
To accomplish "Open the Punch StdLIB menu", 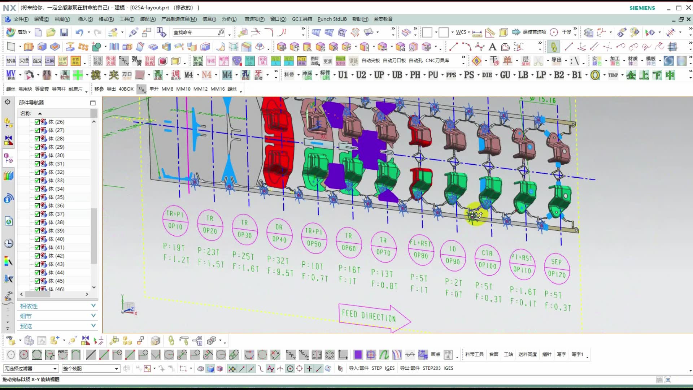I will [332, 19].
